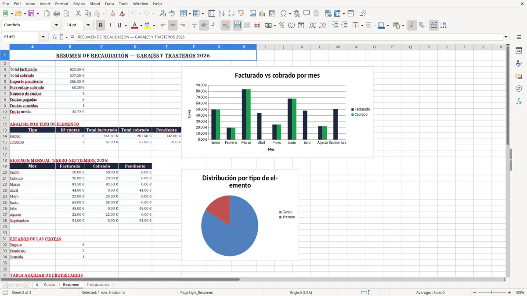
Task: Open the sidebar Styles panel icon
Action: (519, 63)
